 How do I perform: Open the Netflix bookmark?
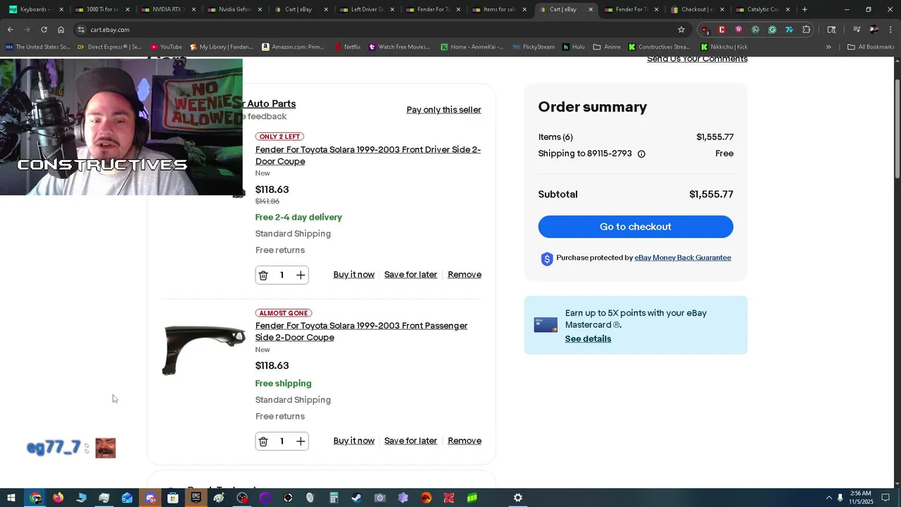pos(347,47)
